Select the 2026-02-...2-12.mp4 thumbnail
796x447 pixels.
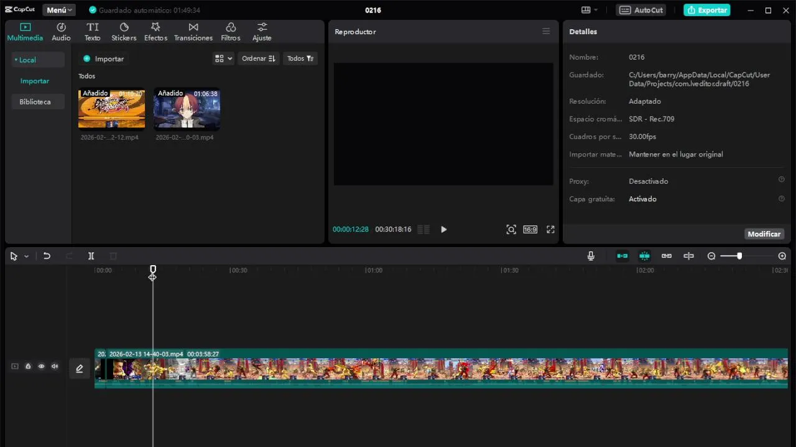coord(111,109)
